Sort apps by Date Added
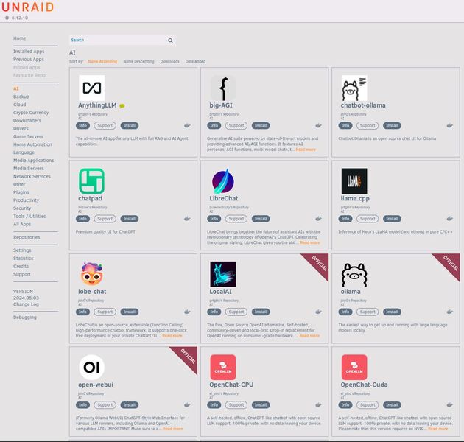The height and width of the screenshot is (442, 464). click(x=195, y=62)
